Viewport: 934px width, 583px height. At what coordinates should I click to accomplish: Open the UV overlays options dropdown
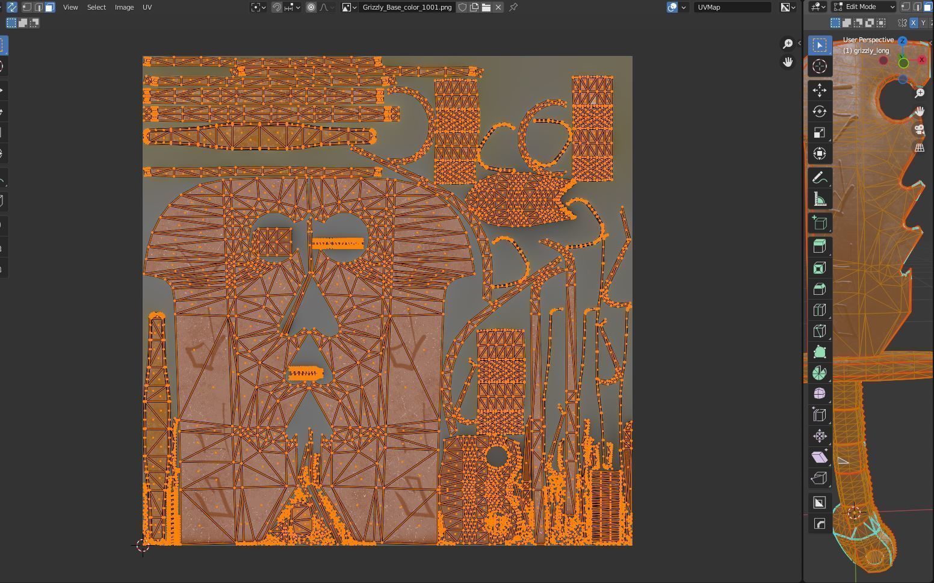click(x=684, y=7)
